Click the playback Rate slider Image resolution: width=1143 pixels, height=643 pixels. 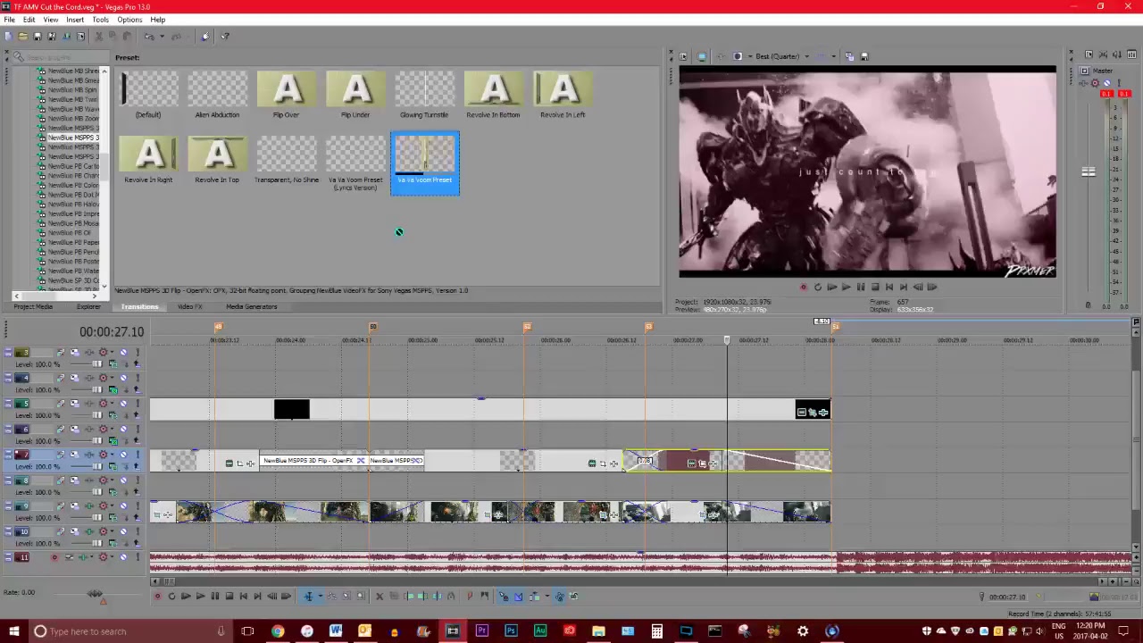(x=95, y=593)
